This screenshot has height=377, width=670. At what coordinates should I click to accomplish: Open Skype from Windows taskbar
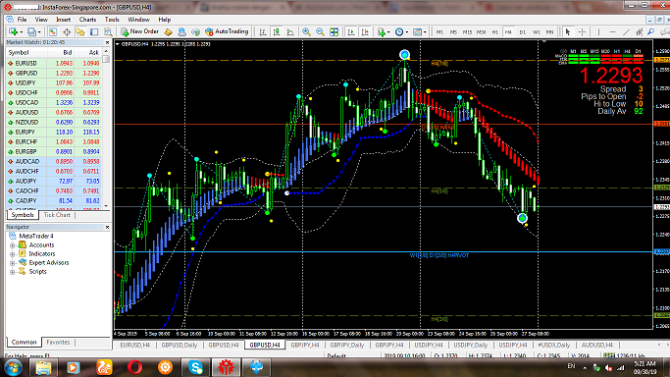click(x=195, y=367)
